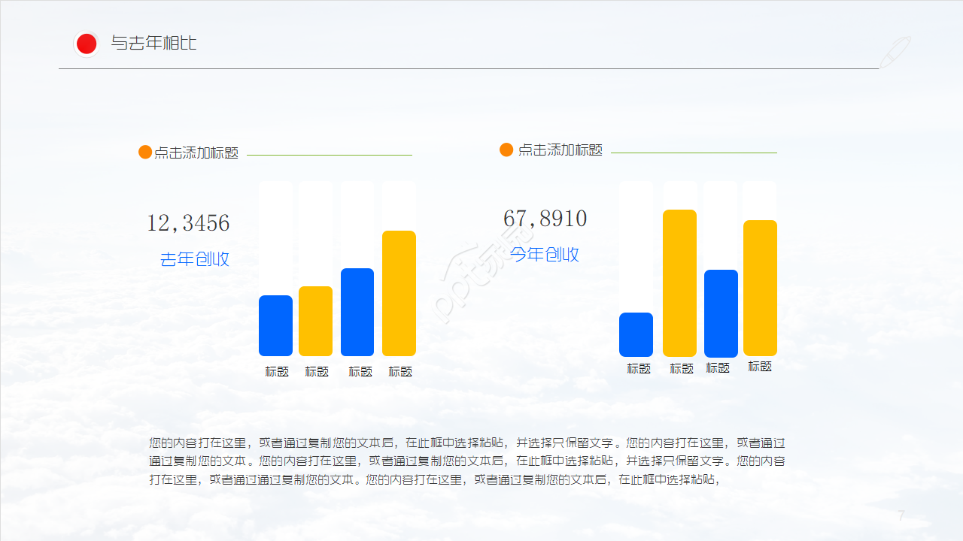Select the slide title 与去年相比

click(x=153, y=44)
